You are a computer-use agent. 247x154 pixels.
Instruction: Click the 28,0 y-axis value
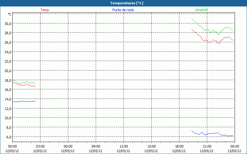[x=8, y=33]
